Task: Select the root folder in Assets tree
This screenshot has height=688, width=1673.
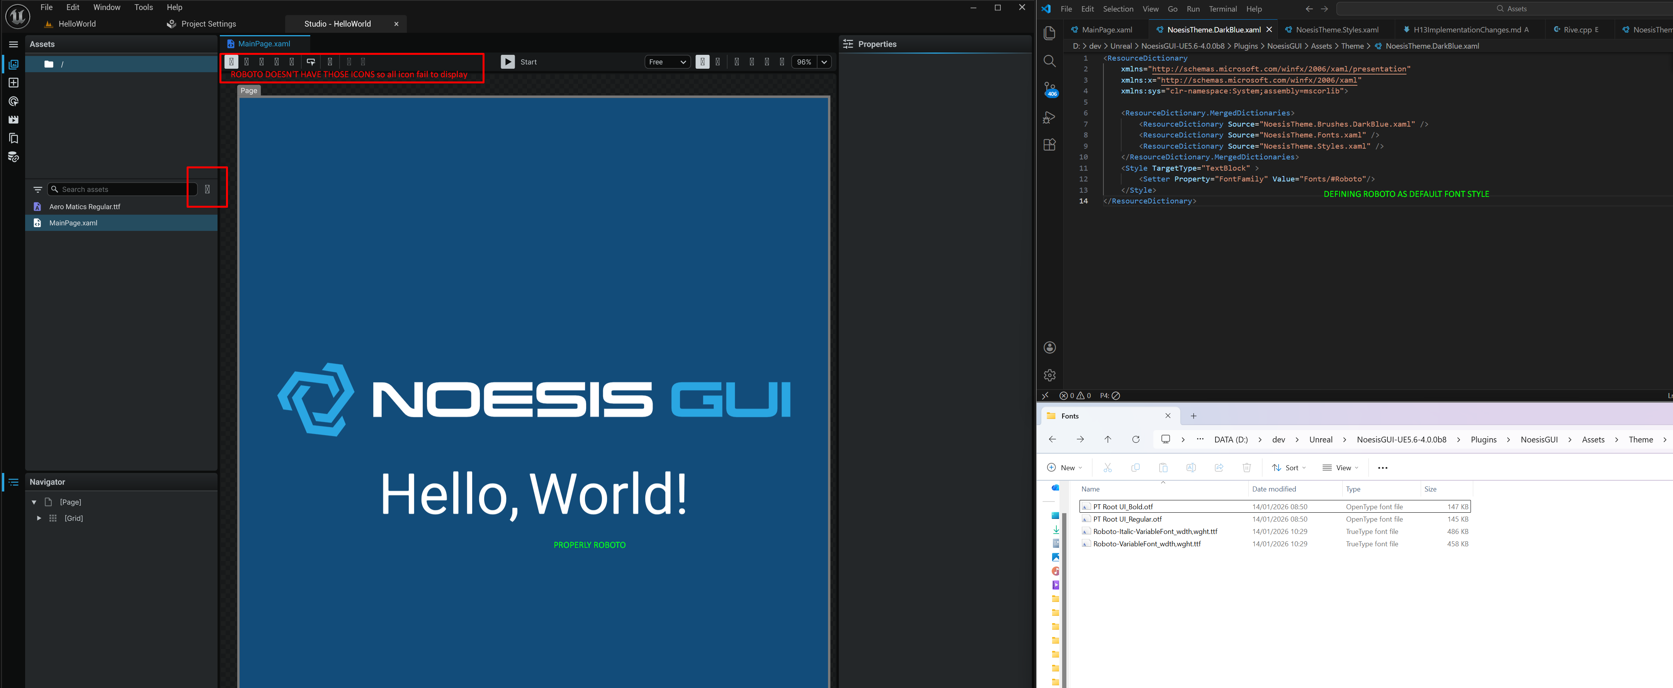Action: [121, 64]
